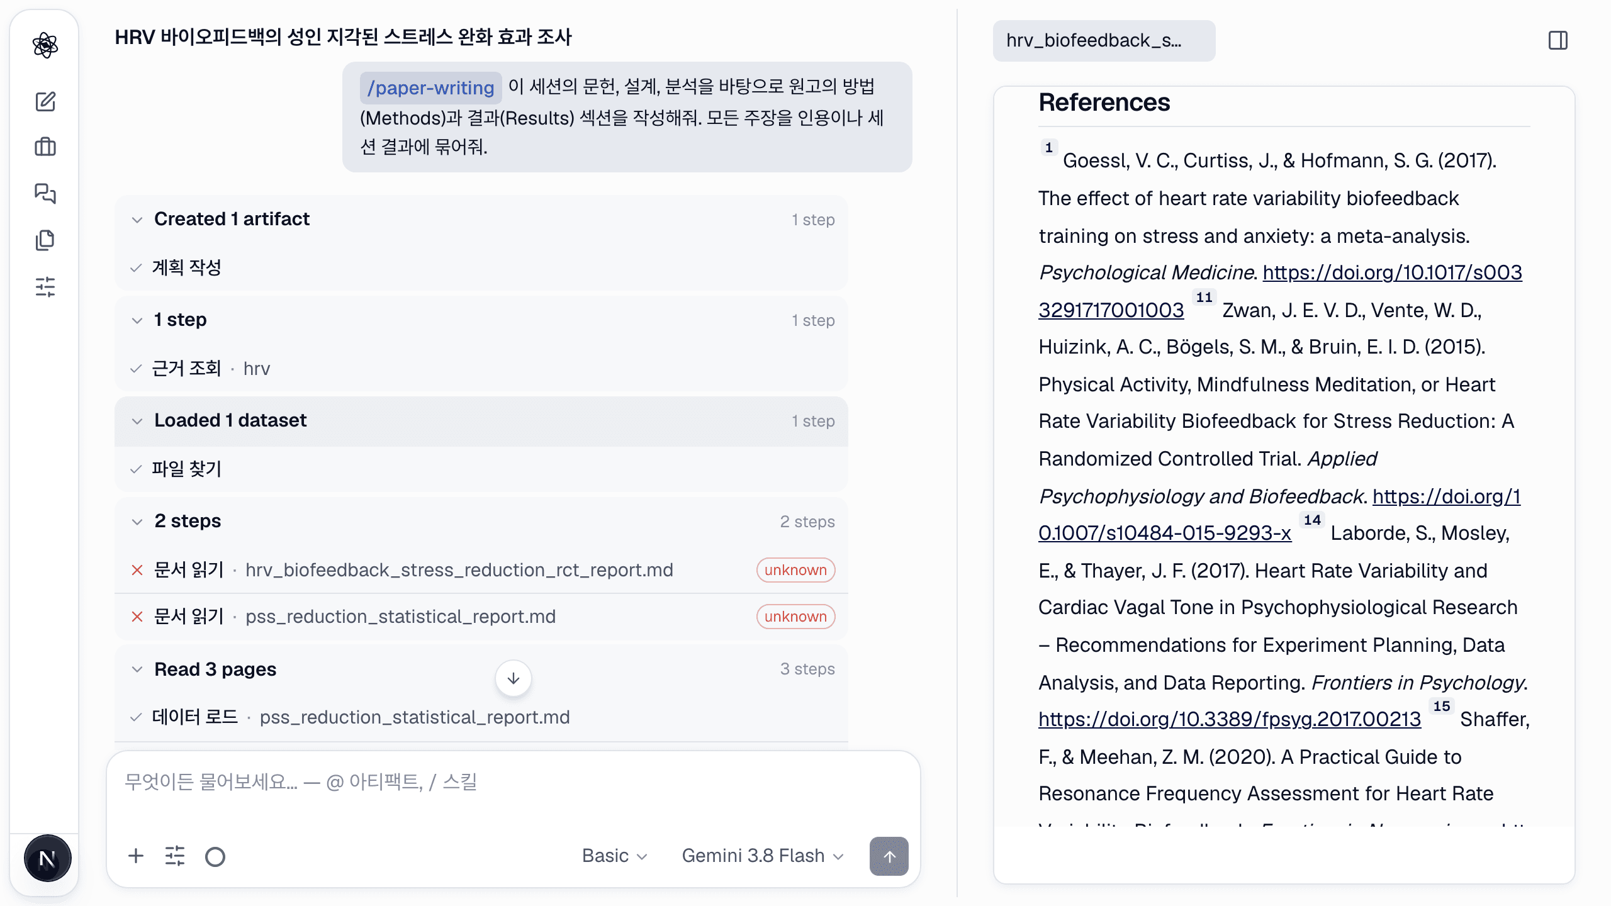Select the 데이터 로드 pss_reduction step row
Viewport: 1611px width, 906px height.
point(481,717)
